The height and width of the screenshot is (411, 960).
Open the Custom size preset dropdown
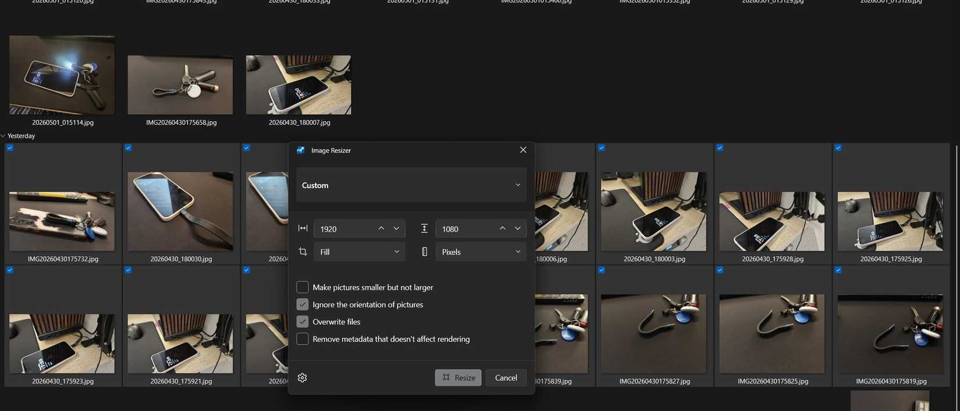(411, 185)
